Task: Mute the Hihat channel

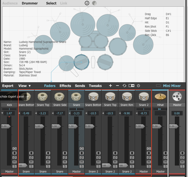Action: coord(165,162)
